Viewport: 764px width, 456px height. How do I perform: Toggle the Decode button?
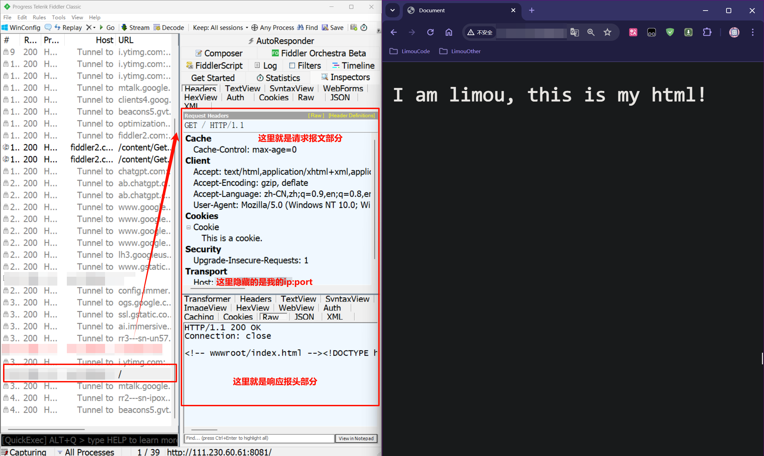(169, 27)
